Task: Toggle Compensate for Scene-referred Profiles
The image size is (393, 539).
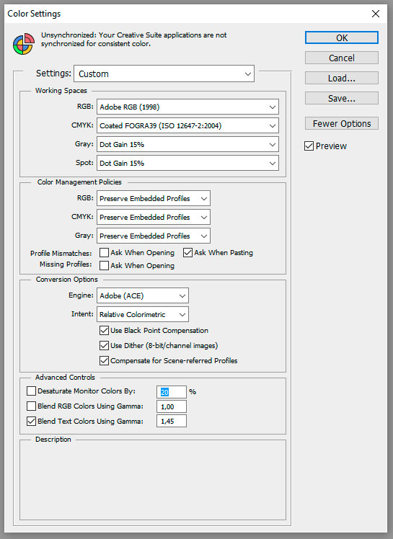Action: (104, 360)
